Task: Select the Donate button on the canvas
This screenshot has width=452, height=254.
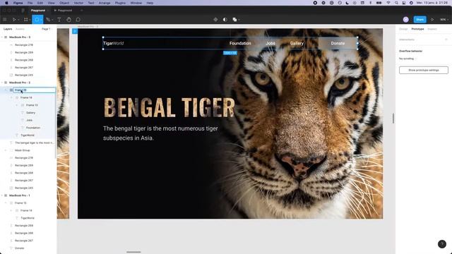Action: (x=338, y=43)
